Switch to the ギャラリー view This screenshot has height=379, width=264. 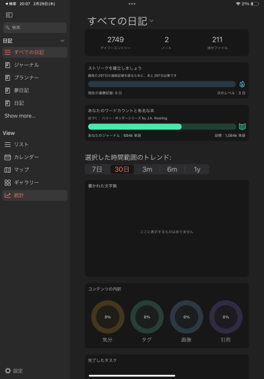pyautogui.click(x=22, y=183)
